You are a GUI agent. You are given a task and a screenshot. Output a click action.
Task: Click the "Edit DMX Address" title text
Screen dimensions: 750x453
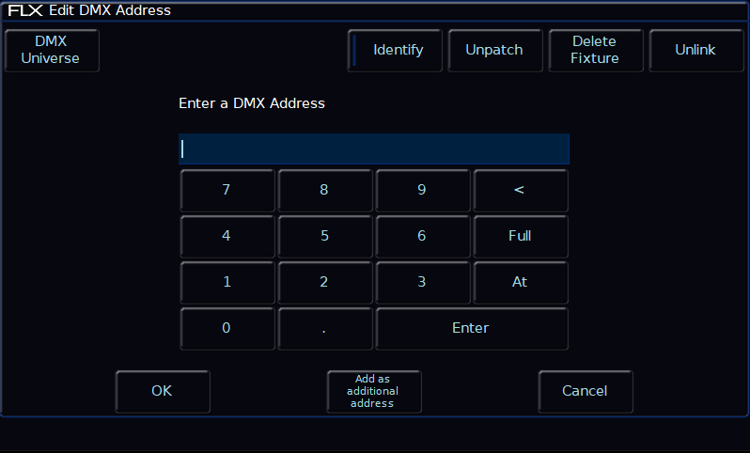pos(110,10)
